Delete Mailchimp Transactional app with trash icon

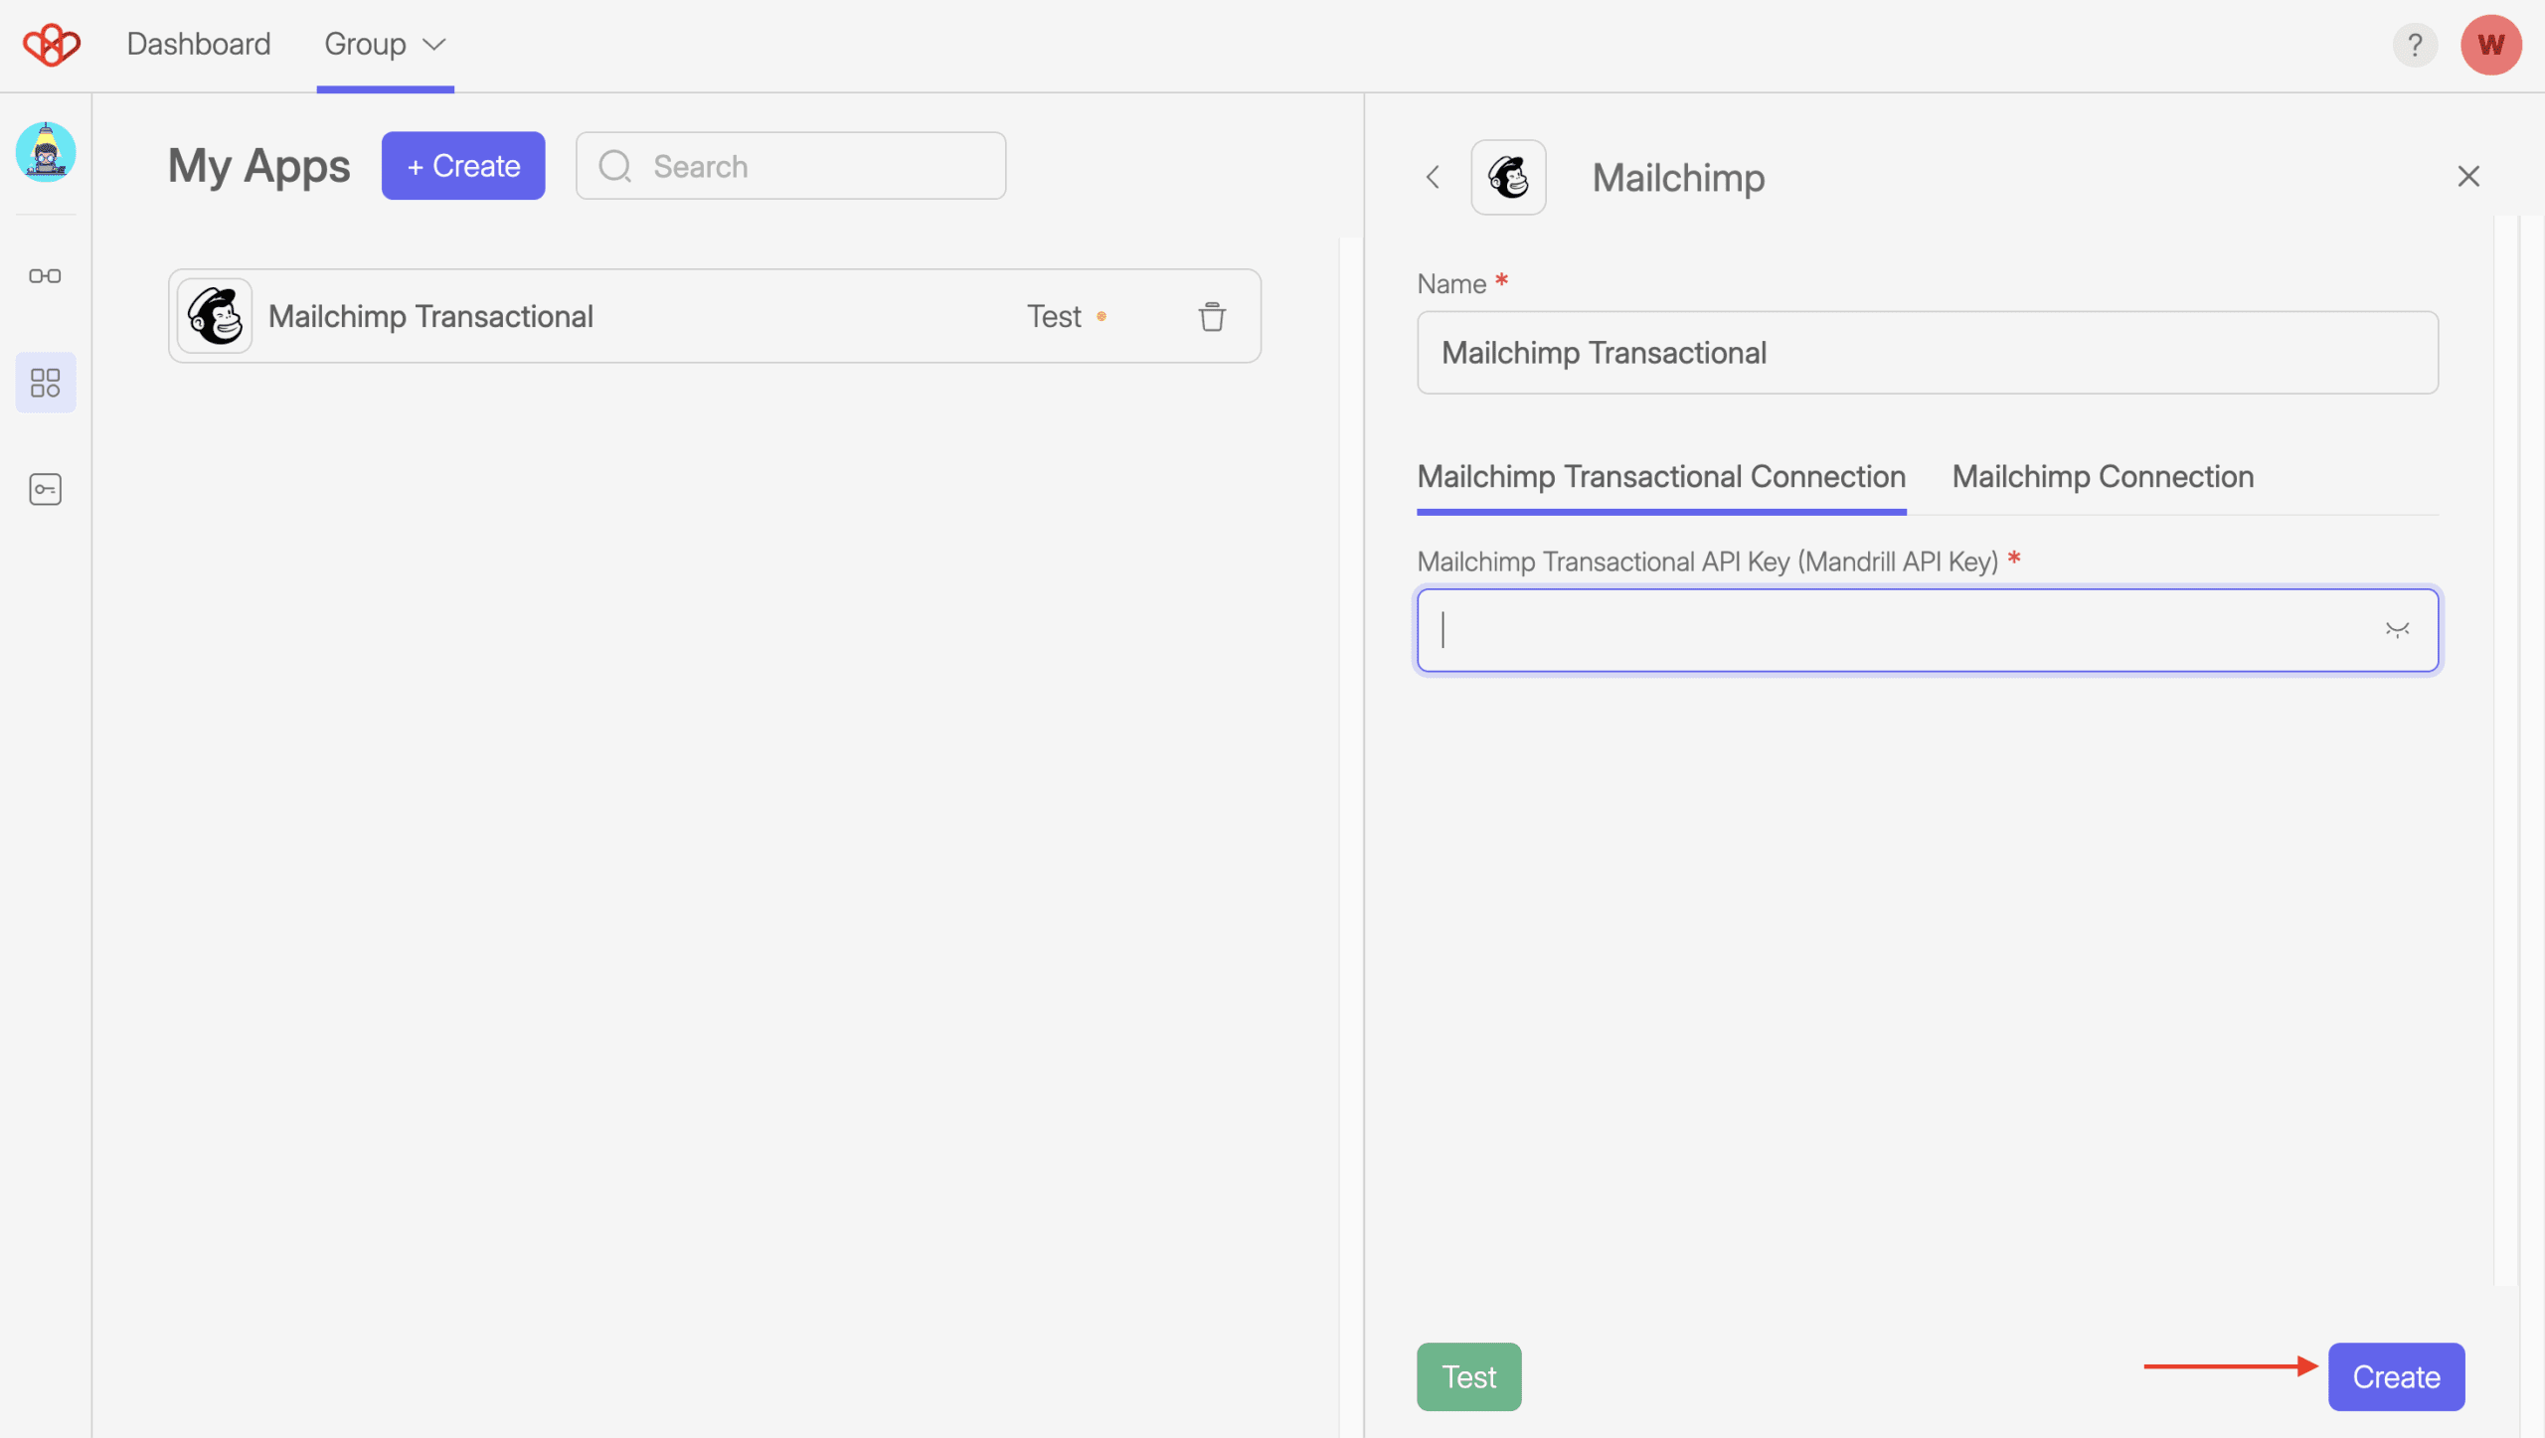click(1212, 316)
